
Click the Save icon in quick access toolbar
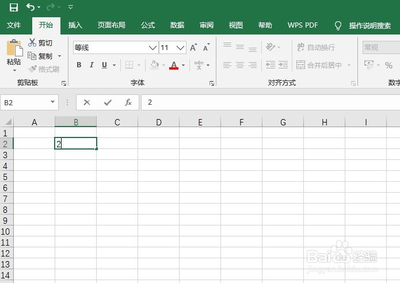(14, 7)
